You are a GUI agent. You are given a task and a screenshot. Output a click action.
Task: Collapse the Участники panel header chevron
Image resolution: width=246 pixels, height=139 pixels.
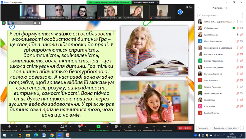coord(198,8)
